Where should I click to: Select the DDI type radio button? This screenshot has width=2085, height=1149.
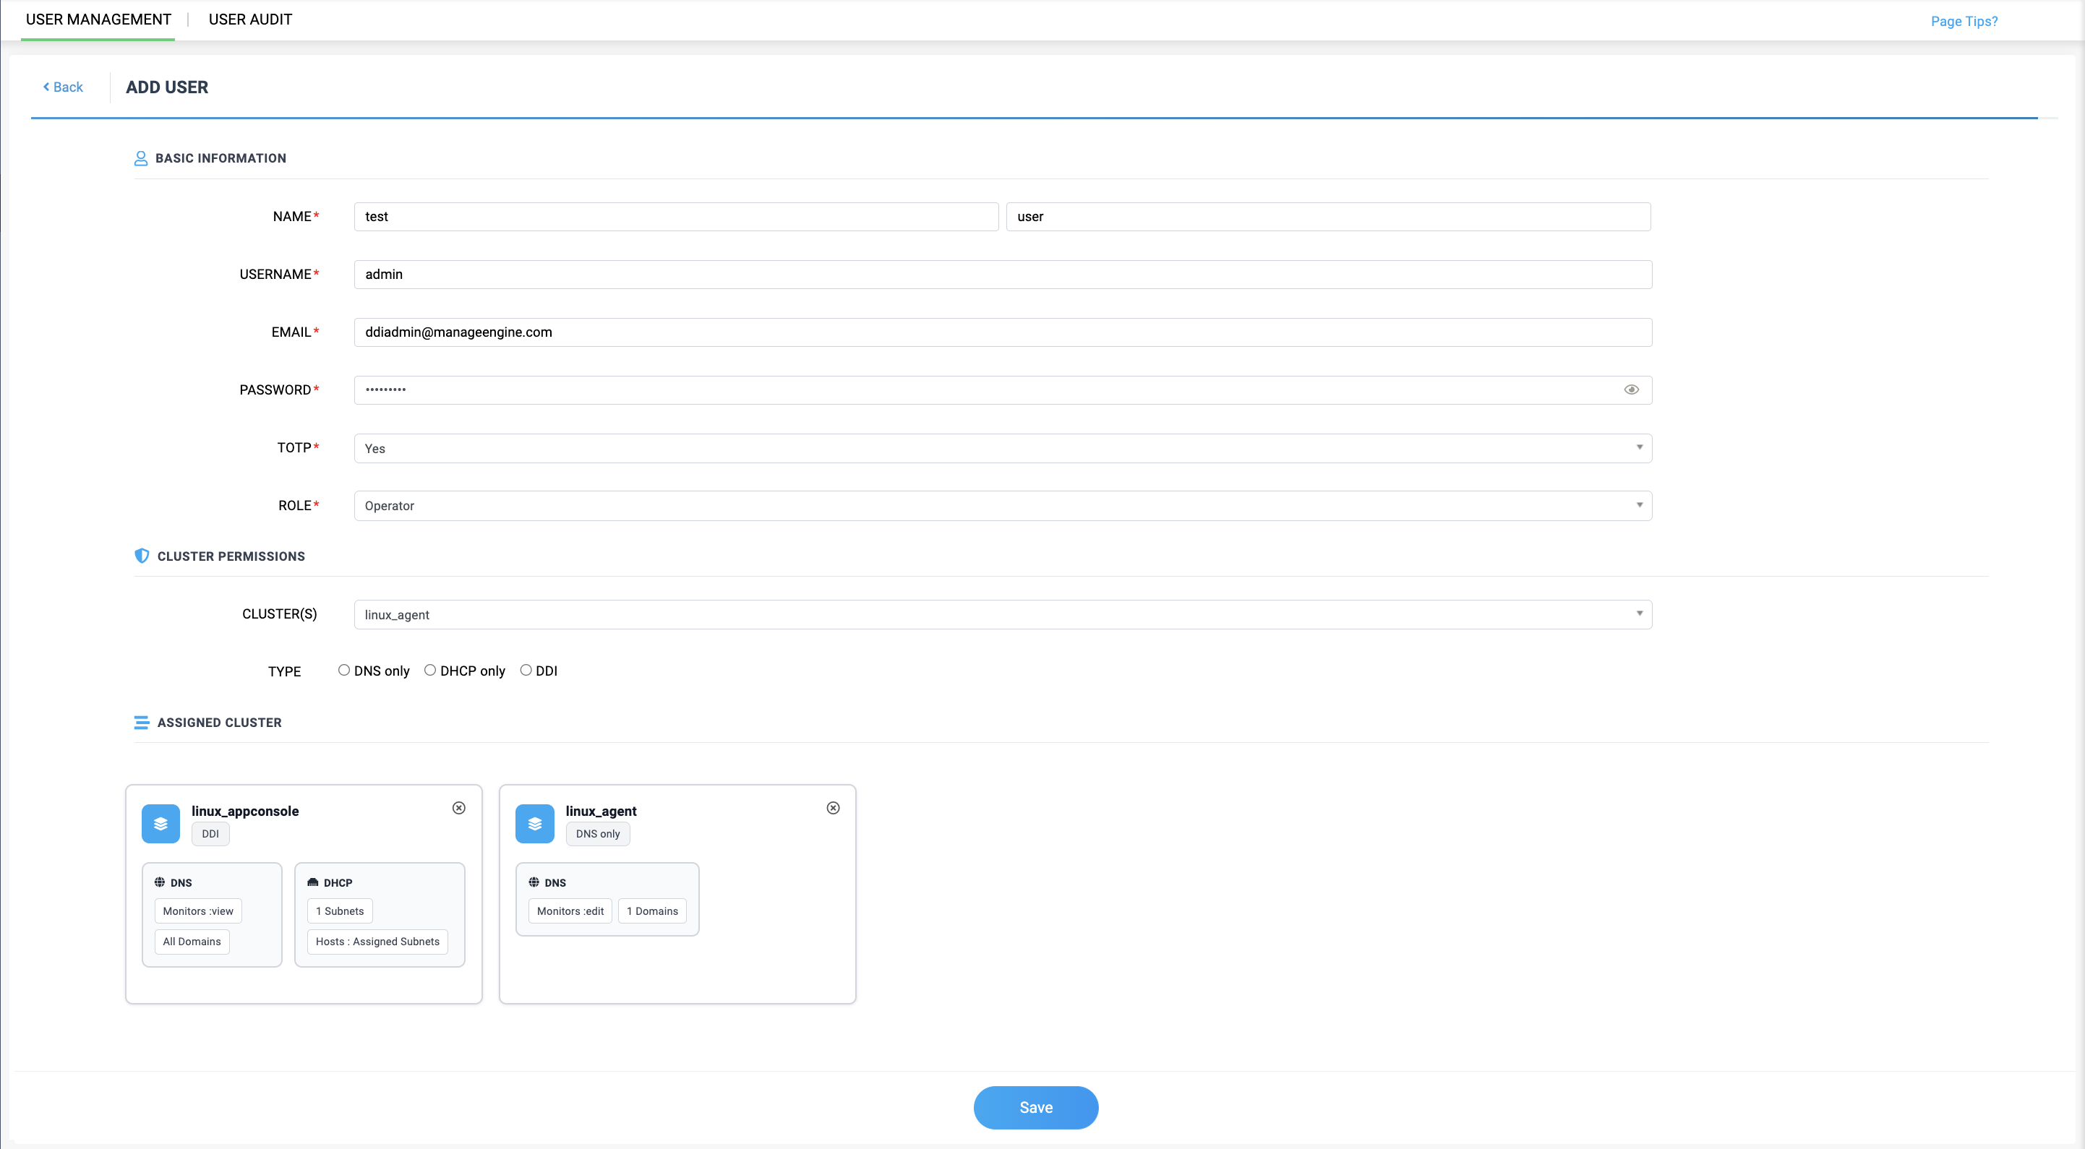(x=526, y=670)
